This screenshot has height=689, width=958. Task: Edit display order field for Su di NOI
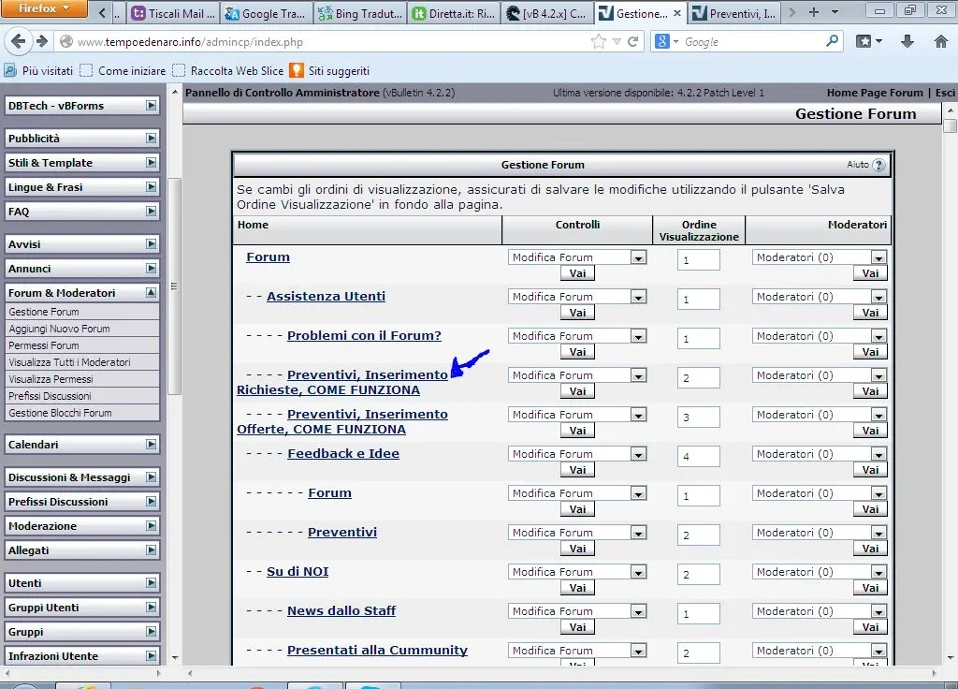coord(698,575)
